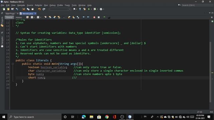Switch to History view button
The height and width of the screenshot is (120, 214).
[x=19, y=17]
